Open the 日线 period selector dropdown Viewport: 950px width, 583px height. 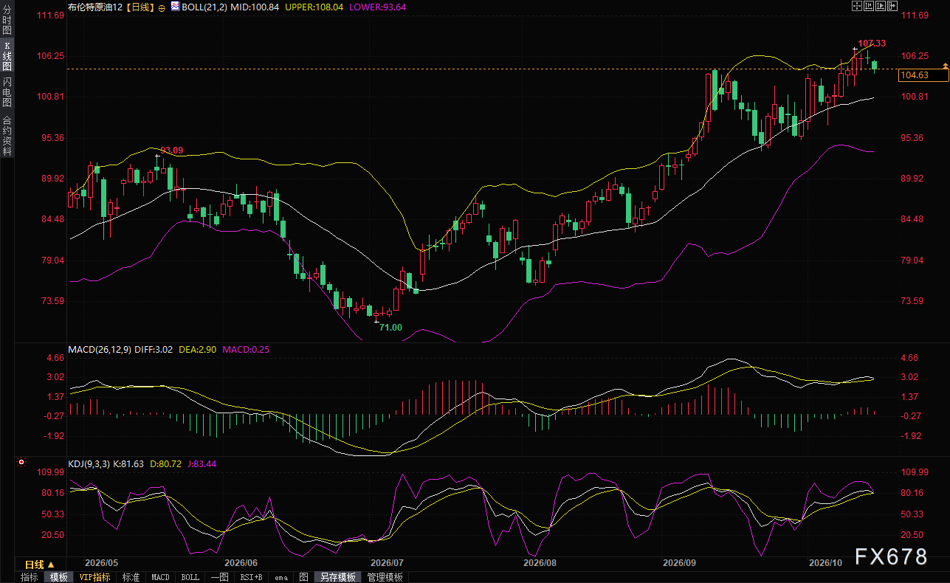[40, 565]
